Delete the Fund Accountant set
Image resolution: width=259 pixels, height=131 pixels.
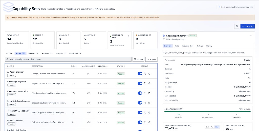149,122
